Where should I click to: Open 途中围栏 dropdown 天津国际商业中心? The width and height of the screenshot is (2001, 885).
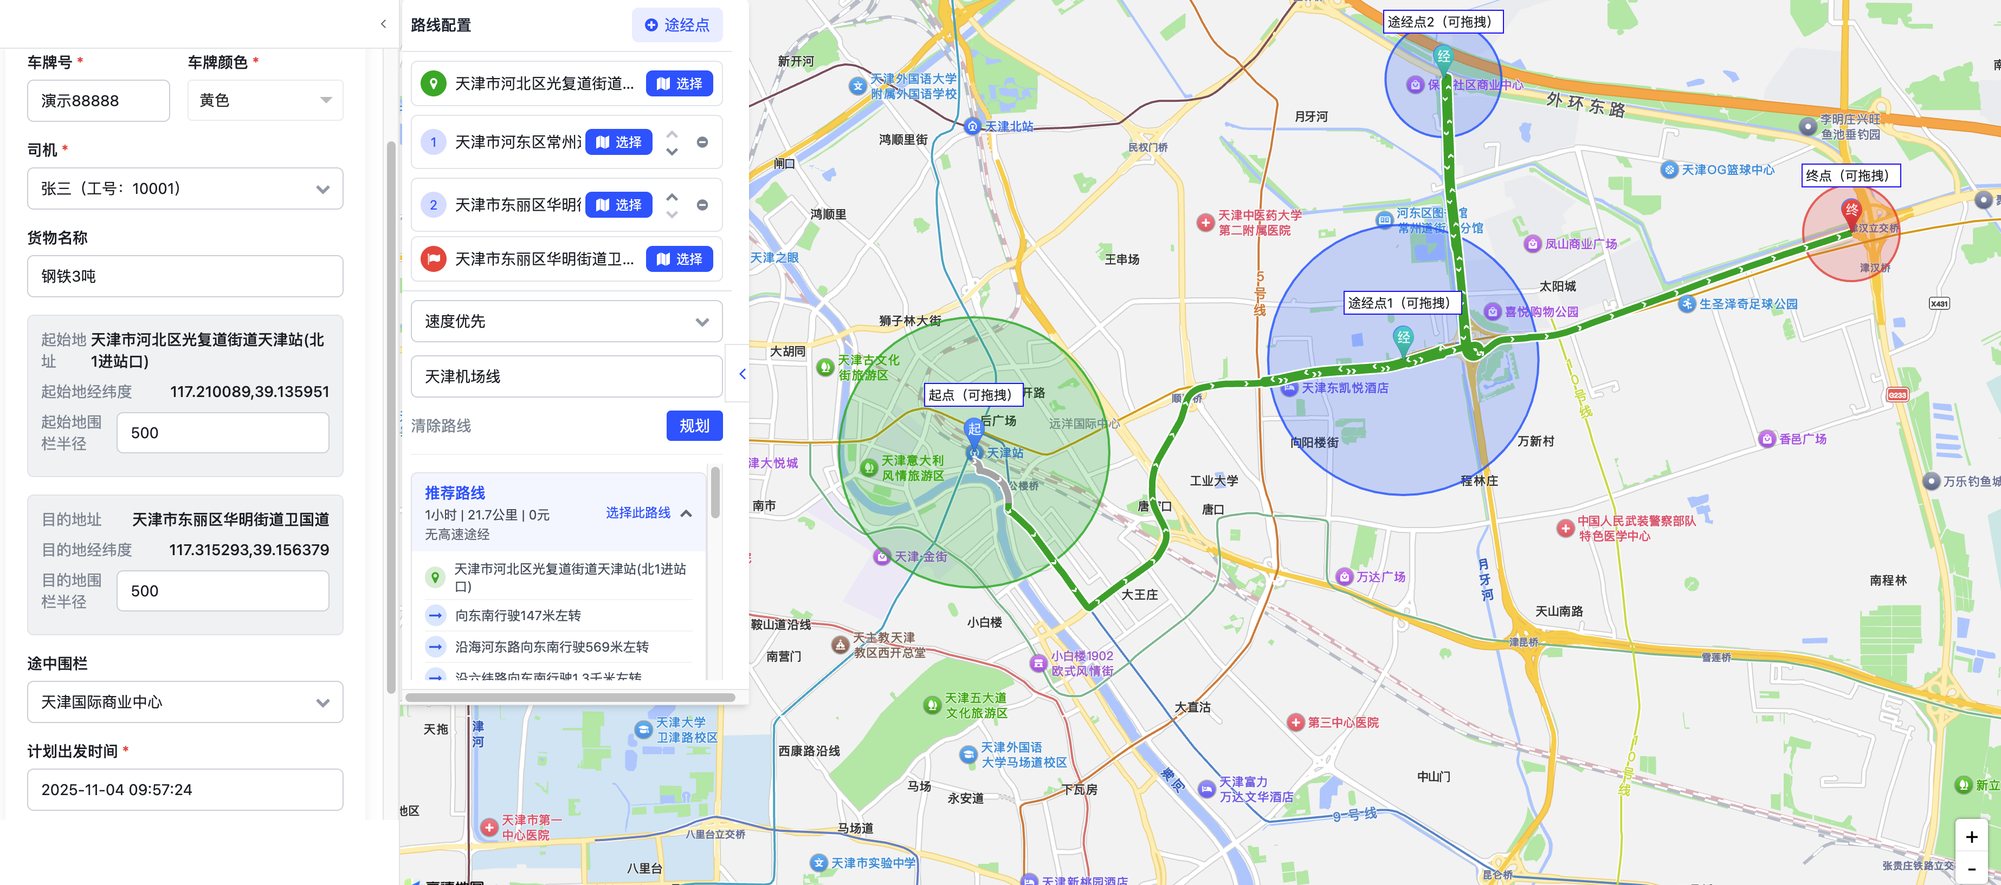(x=185, y=702)
